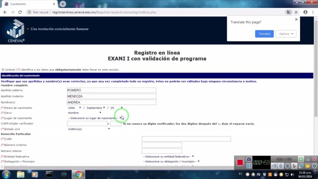Screen dimensions: 318x179
Task: Open a new browser tab
Action: click(x=63, y=4)
